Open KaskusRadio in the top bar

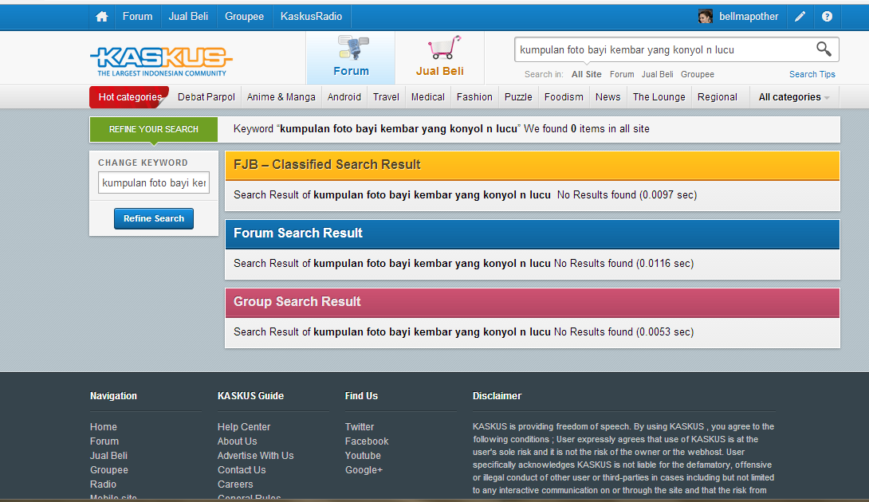(312, 17)
